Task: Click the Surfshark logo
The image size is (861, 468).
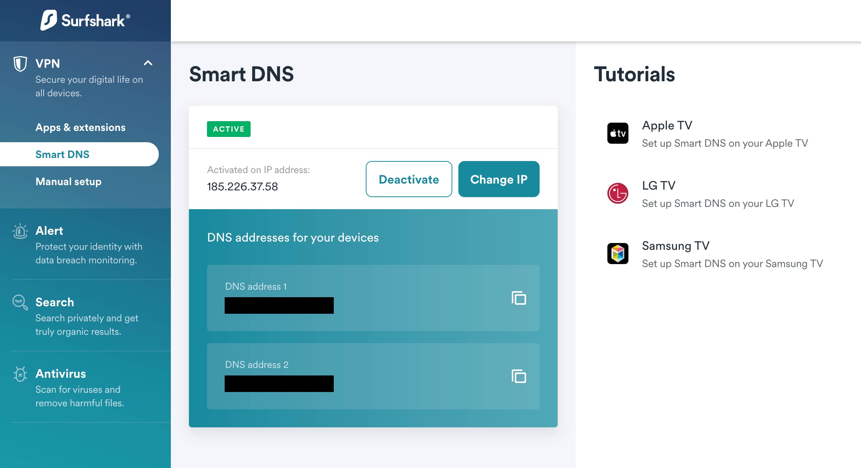Action: (x=85, y=20)
